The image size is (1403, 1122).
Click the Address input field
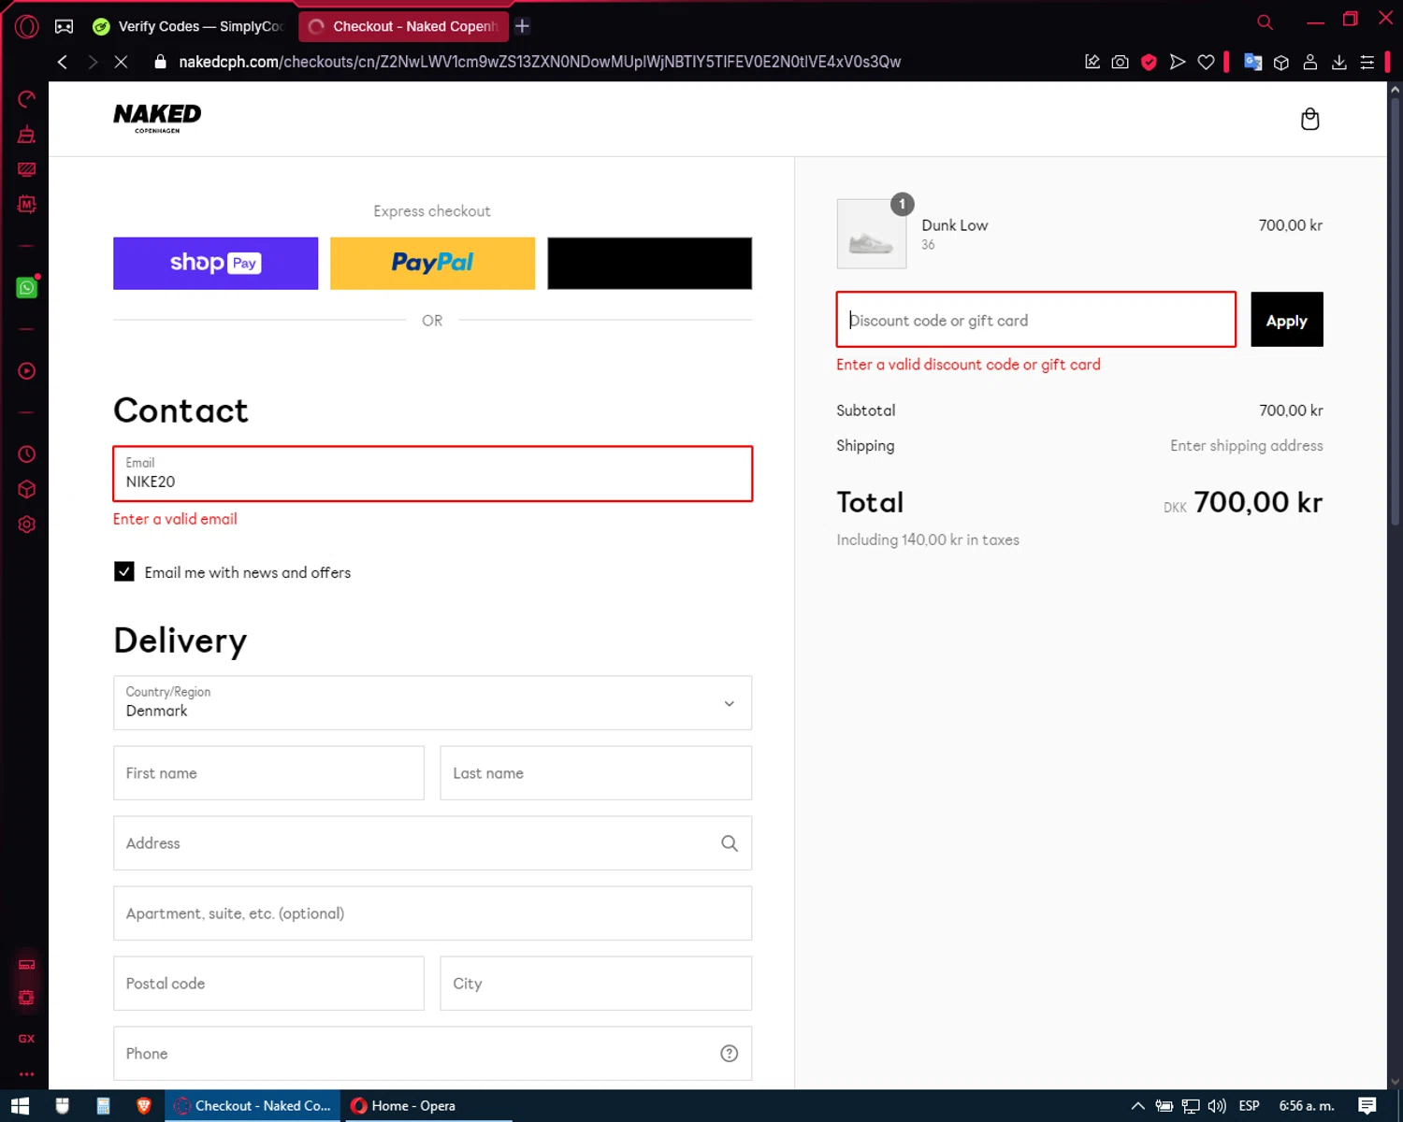[432, 842]
